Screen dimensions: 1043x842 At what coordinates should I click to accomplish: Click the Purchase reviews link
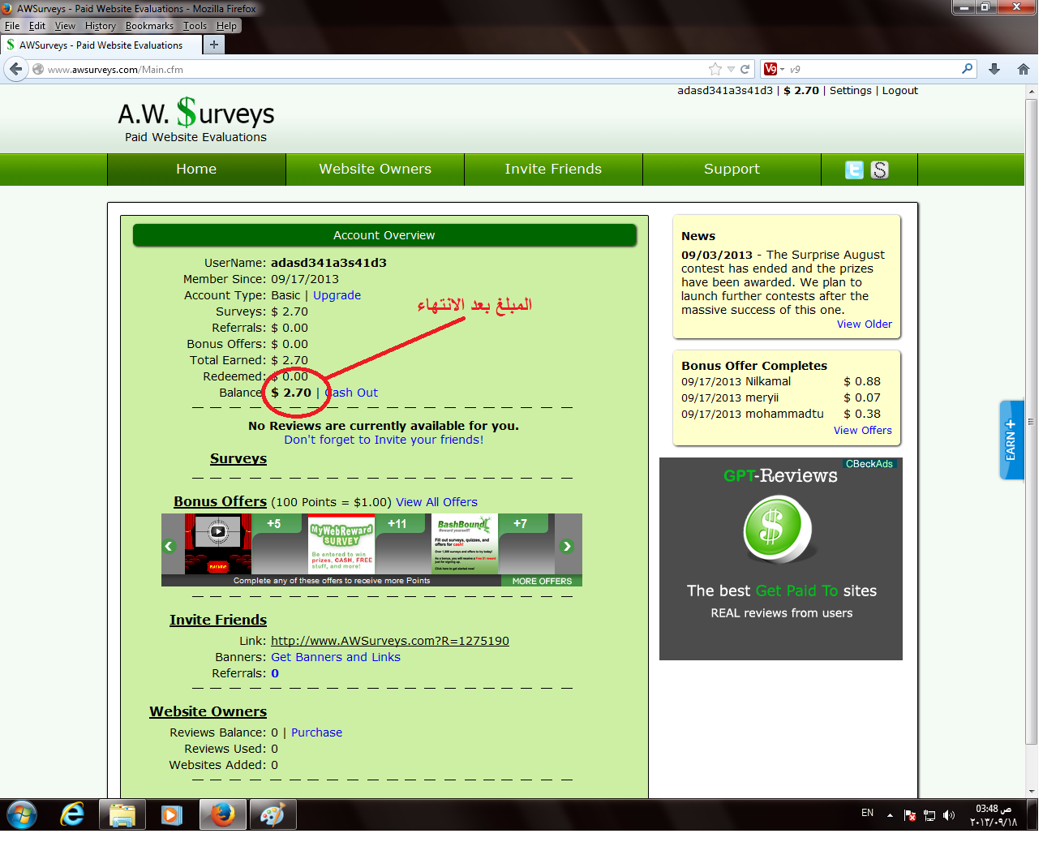[316, 732]
